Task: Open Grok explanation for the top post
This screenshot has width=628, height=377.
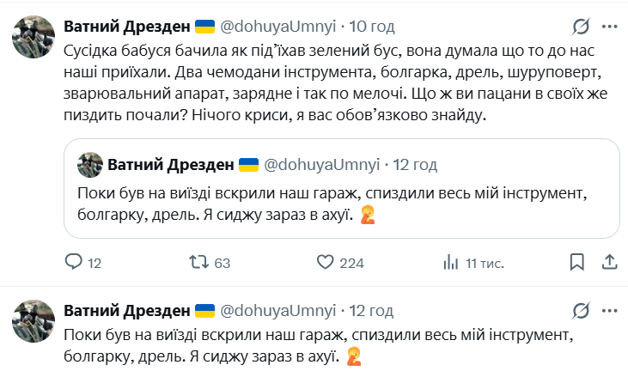Action: [581, 27]
